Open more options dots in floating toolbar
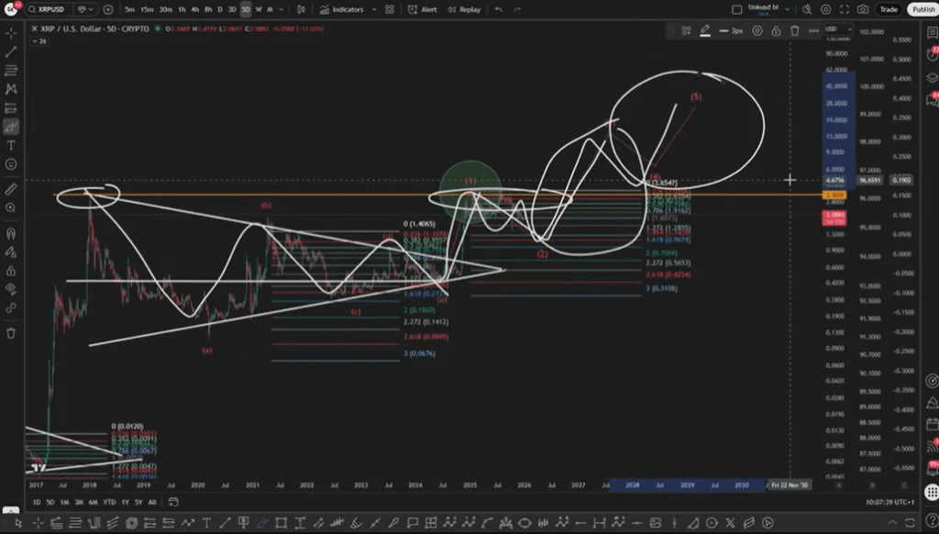 tap(813, 30)
